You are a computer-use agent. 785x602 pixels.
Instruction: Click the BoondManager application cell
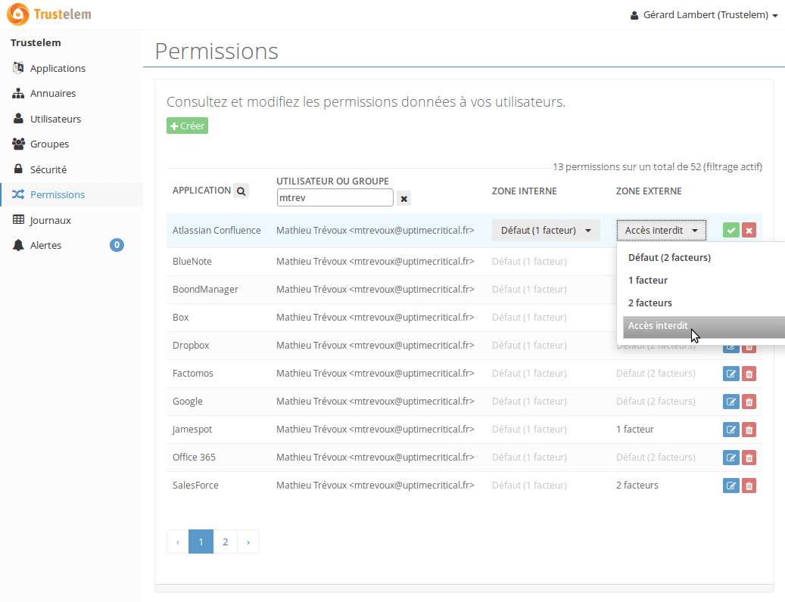click(x=205, y=290)
